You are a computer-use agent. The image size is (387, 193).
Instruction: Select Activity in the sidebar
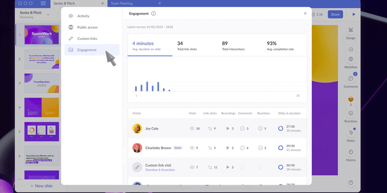click(x=83, y=16)
